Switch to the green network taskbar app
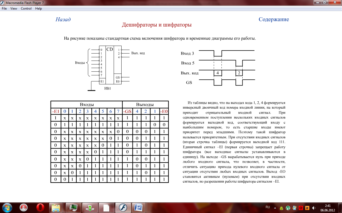The width and height of the screenshot is (342, 213). coord(90,207)
